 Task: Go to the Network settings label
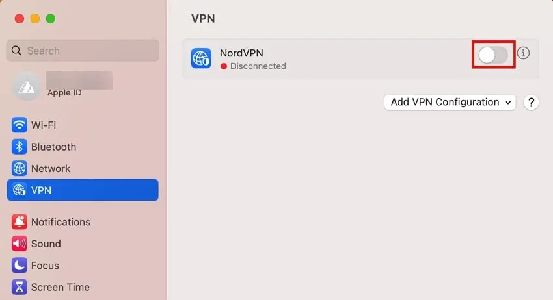click(x=51, y=168)
